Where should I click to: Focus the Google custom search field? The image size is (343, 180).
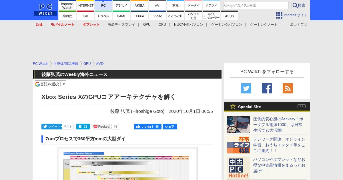point(256,5)
